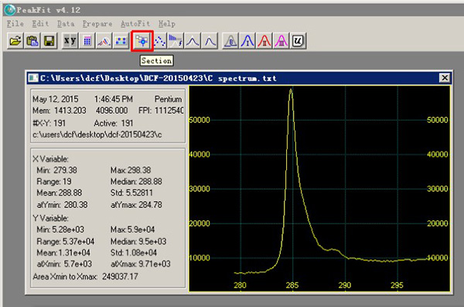This screenshot has height=307, width=464.
Task: Choose the baseline B peak icon
Action: point(230,40)
